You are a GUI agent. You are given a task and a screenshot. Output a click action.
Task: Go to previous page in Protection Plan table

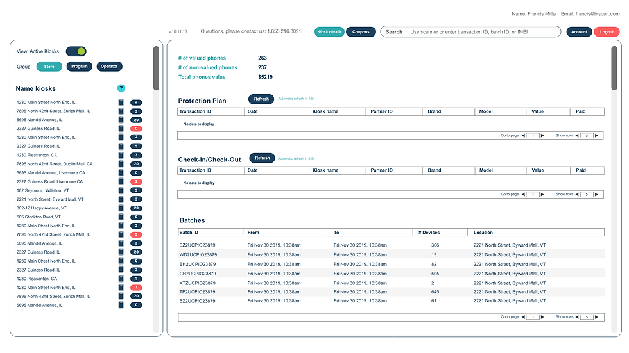click(523, 136)
